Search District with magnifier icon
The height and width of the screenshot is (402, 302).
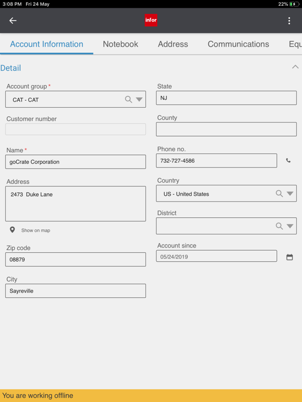click(x=279, y=226)
